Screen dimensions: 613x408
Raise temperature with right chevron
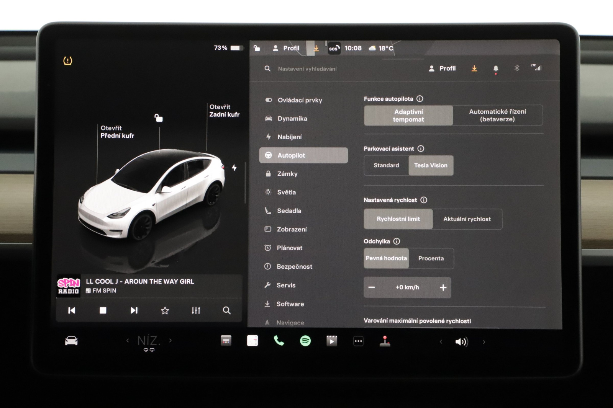[170, 340]
